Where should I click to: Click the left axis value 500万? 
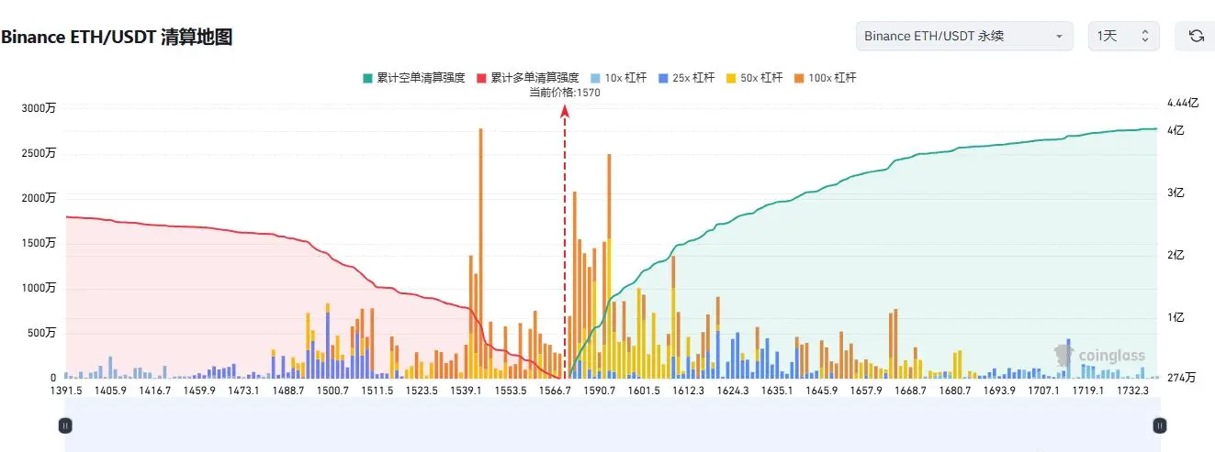click(41, 333)
